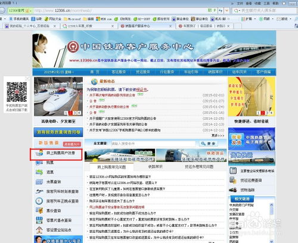
Task: Click the 更多>>> link under the news list
Action: pyautogui.click(x=218, y=135)
